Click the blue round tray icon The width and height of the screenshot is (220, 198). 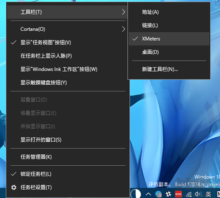coord(158,194)
